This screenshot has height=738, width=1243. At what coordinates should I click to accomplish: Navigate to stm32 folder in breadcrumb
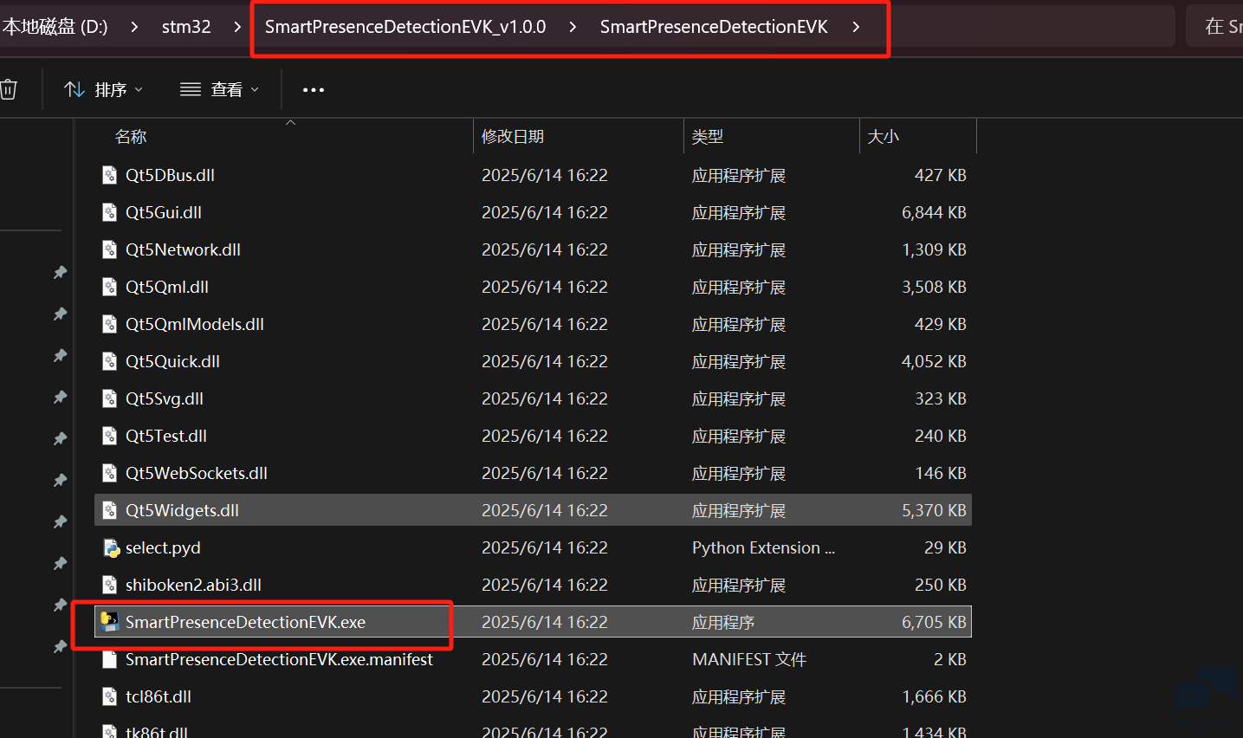pyautogui.click(x=186, y=27)
